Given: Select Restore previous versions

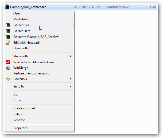Looking at the screenshot, I should pos(31,73).
